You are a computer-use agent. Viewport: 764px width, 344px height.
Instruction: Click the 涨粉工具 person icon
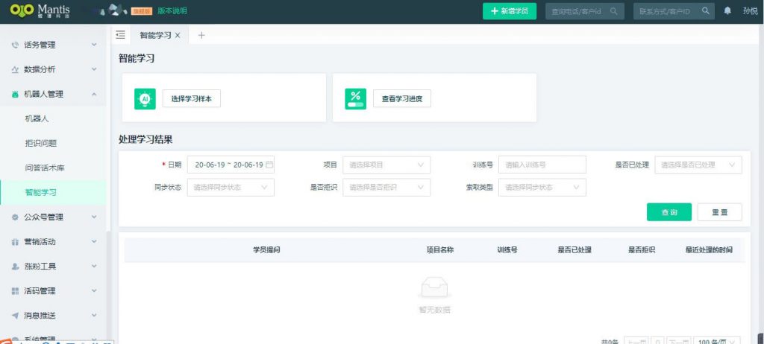point(15,267)
